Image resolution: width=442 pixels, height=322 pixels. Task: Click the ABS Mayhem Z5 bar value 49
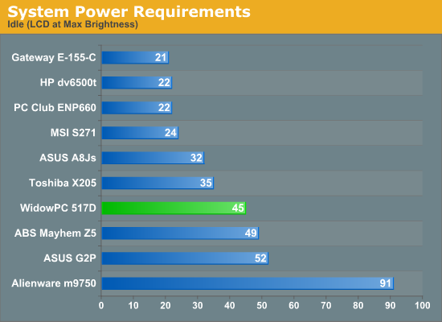(251, 233)
